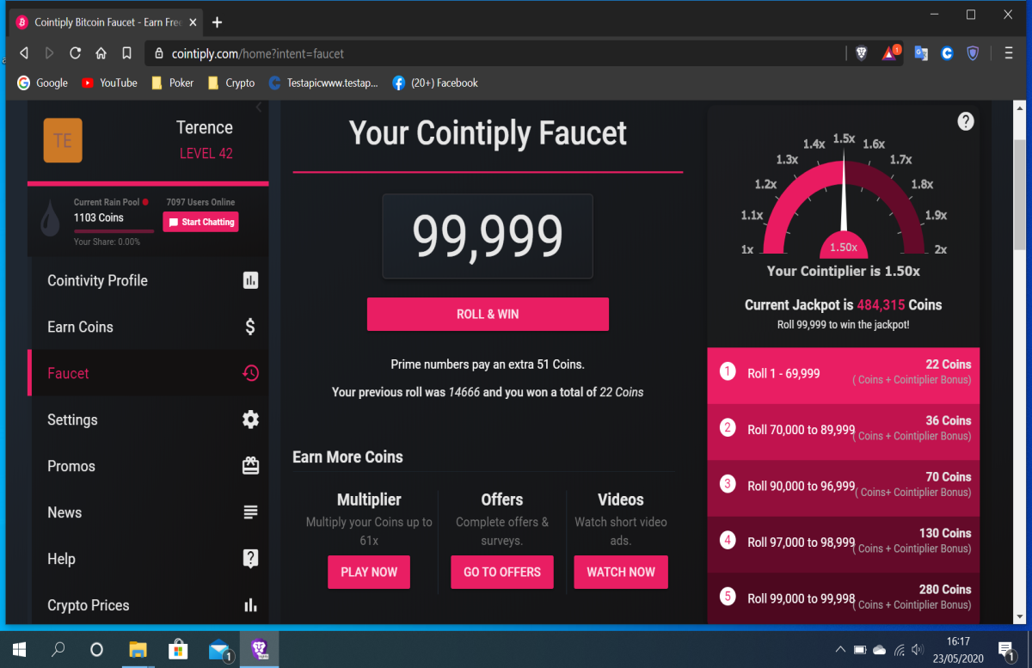Open new tab with plus button
This screenshot has width=1032, height=668.
[x=217, y=22]
